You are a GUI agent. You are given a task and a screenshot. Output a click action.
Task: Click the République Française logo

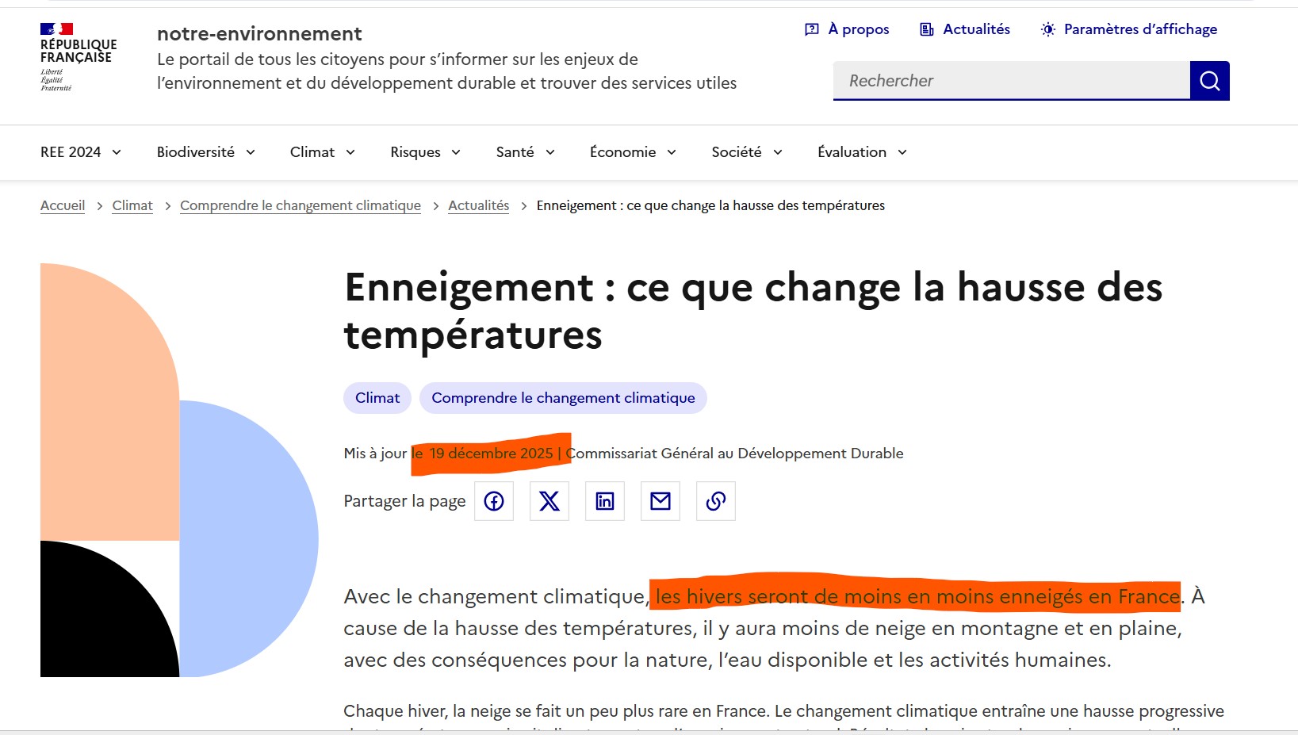point(78,57)
